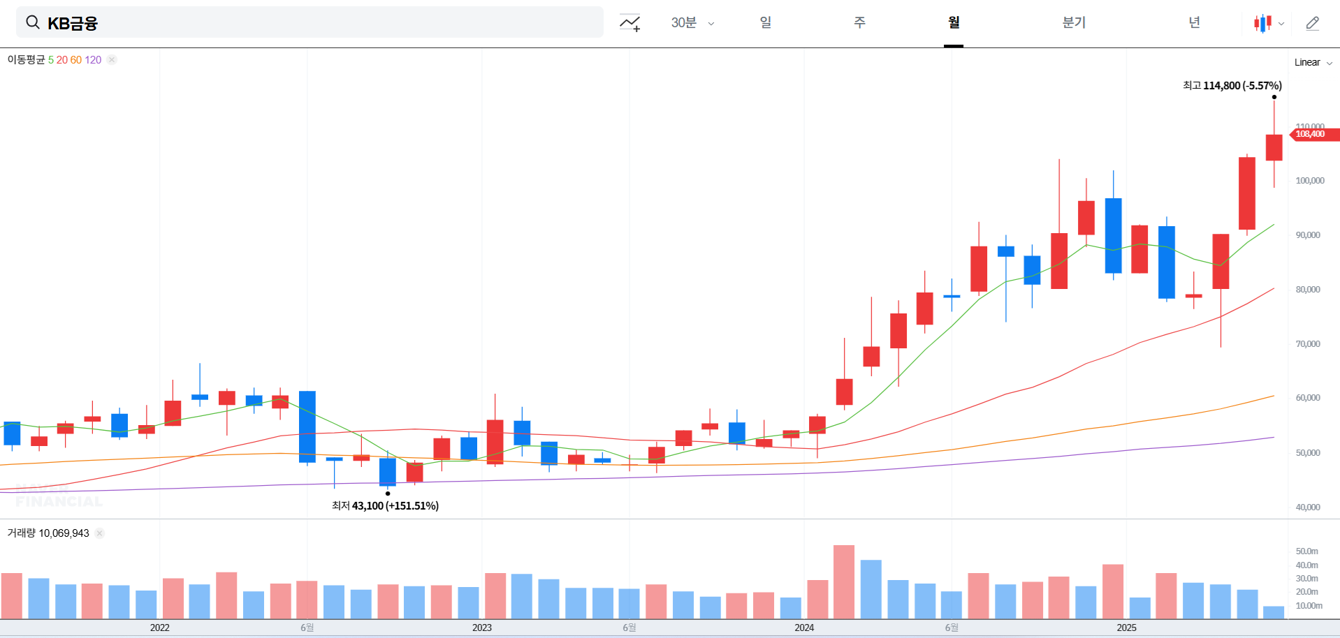Image resolution: width=1340 pixels, height=638 pixels.
Task: Open the candlestick chart type icon
Action: [x=1262, y=23]
